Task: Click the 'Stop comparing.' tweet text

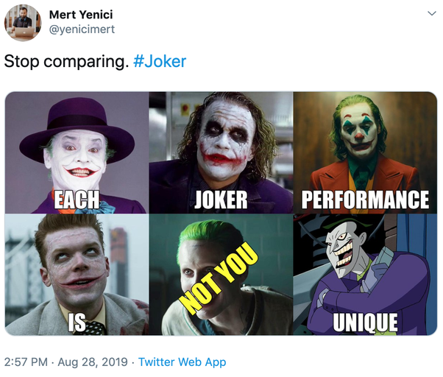Action: [x=65, y=61]
